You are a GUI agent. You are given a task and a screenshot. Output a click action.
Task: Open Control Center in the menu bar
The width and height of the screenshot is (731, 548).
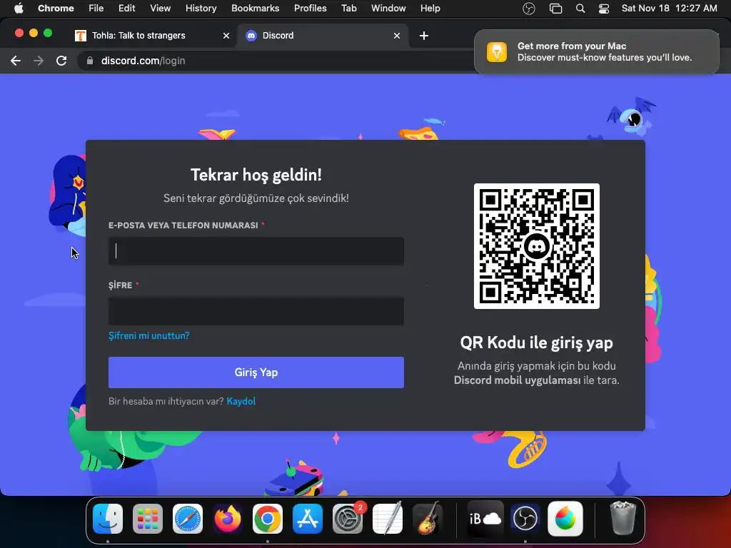604,9
